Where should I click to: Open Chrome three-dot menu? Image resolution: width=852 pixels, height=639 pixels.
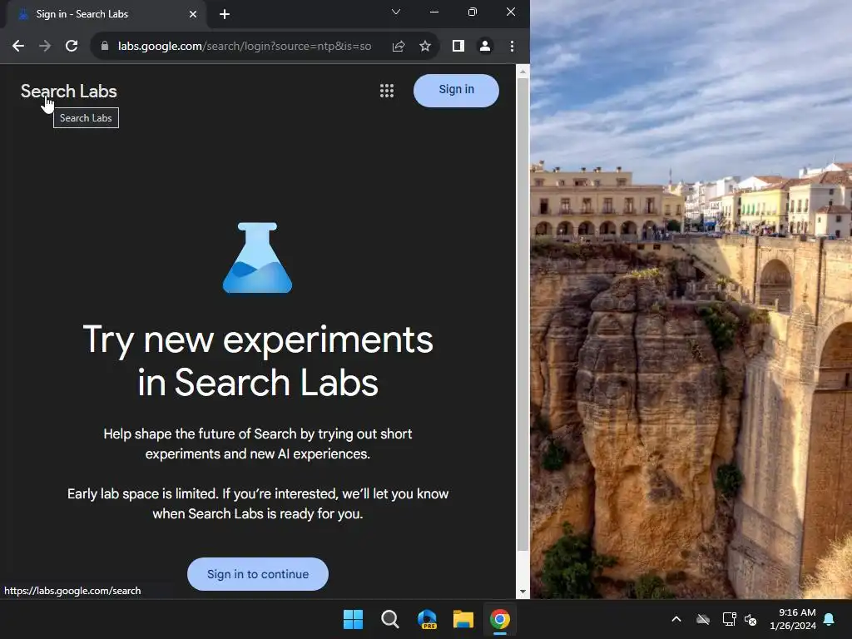click(x=512, y=47)
